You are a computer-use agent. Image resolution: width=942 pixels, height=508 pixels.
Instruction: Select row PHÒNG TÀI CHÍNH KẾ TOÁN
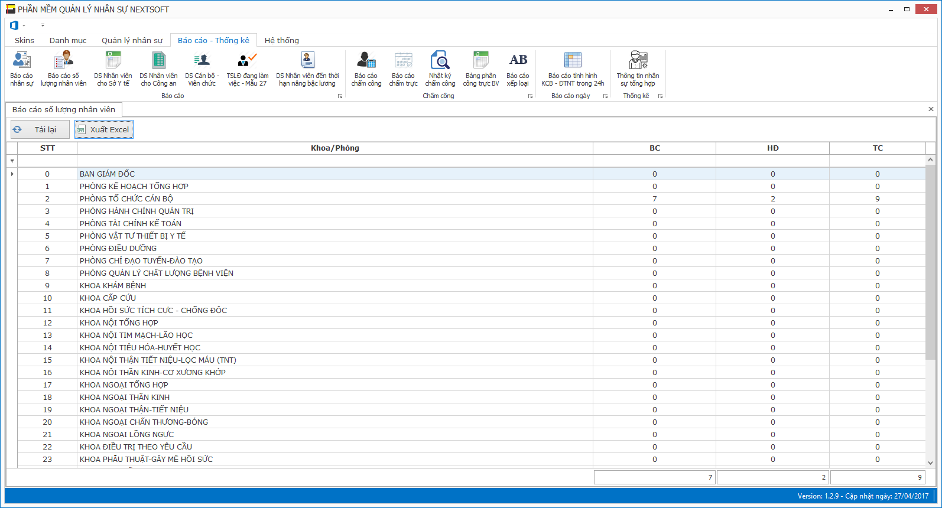pos(472,223)
